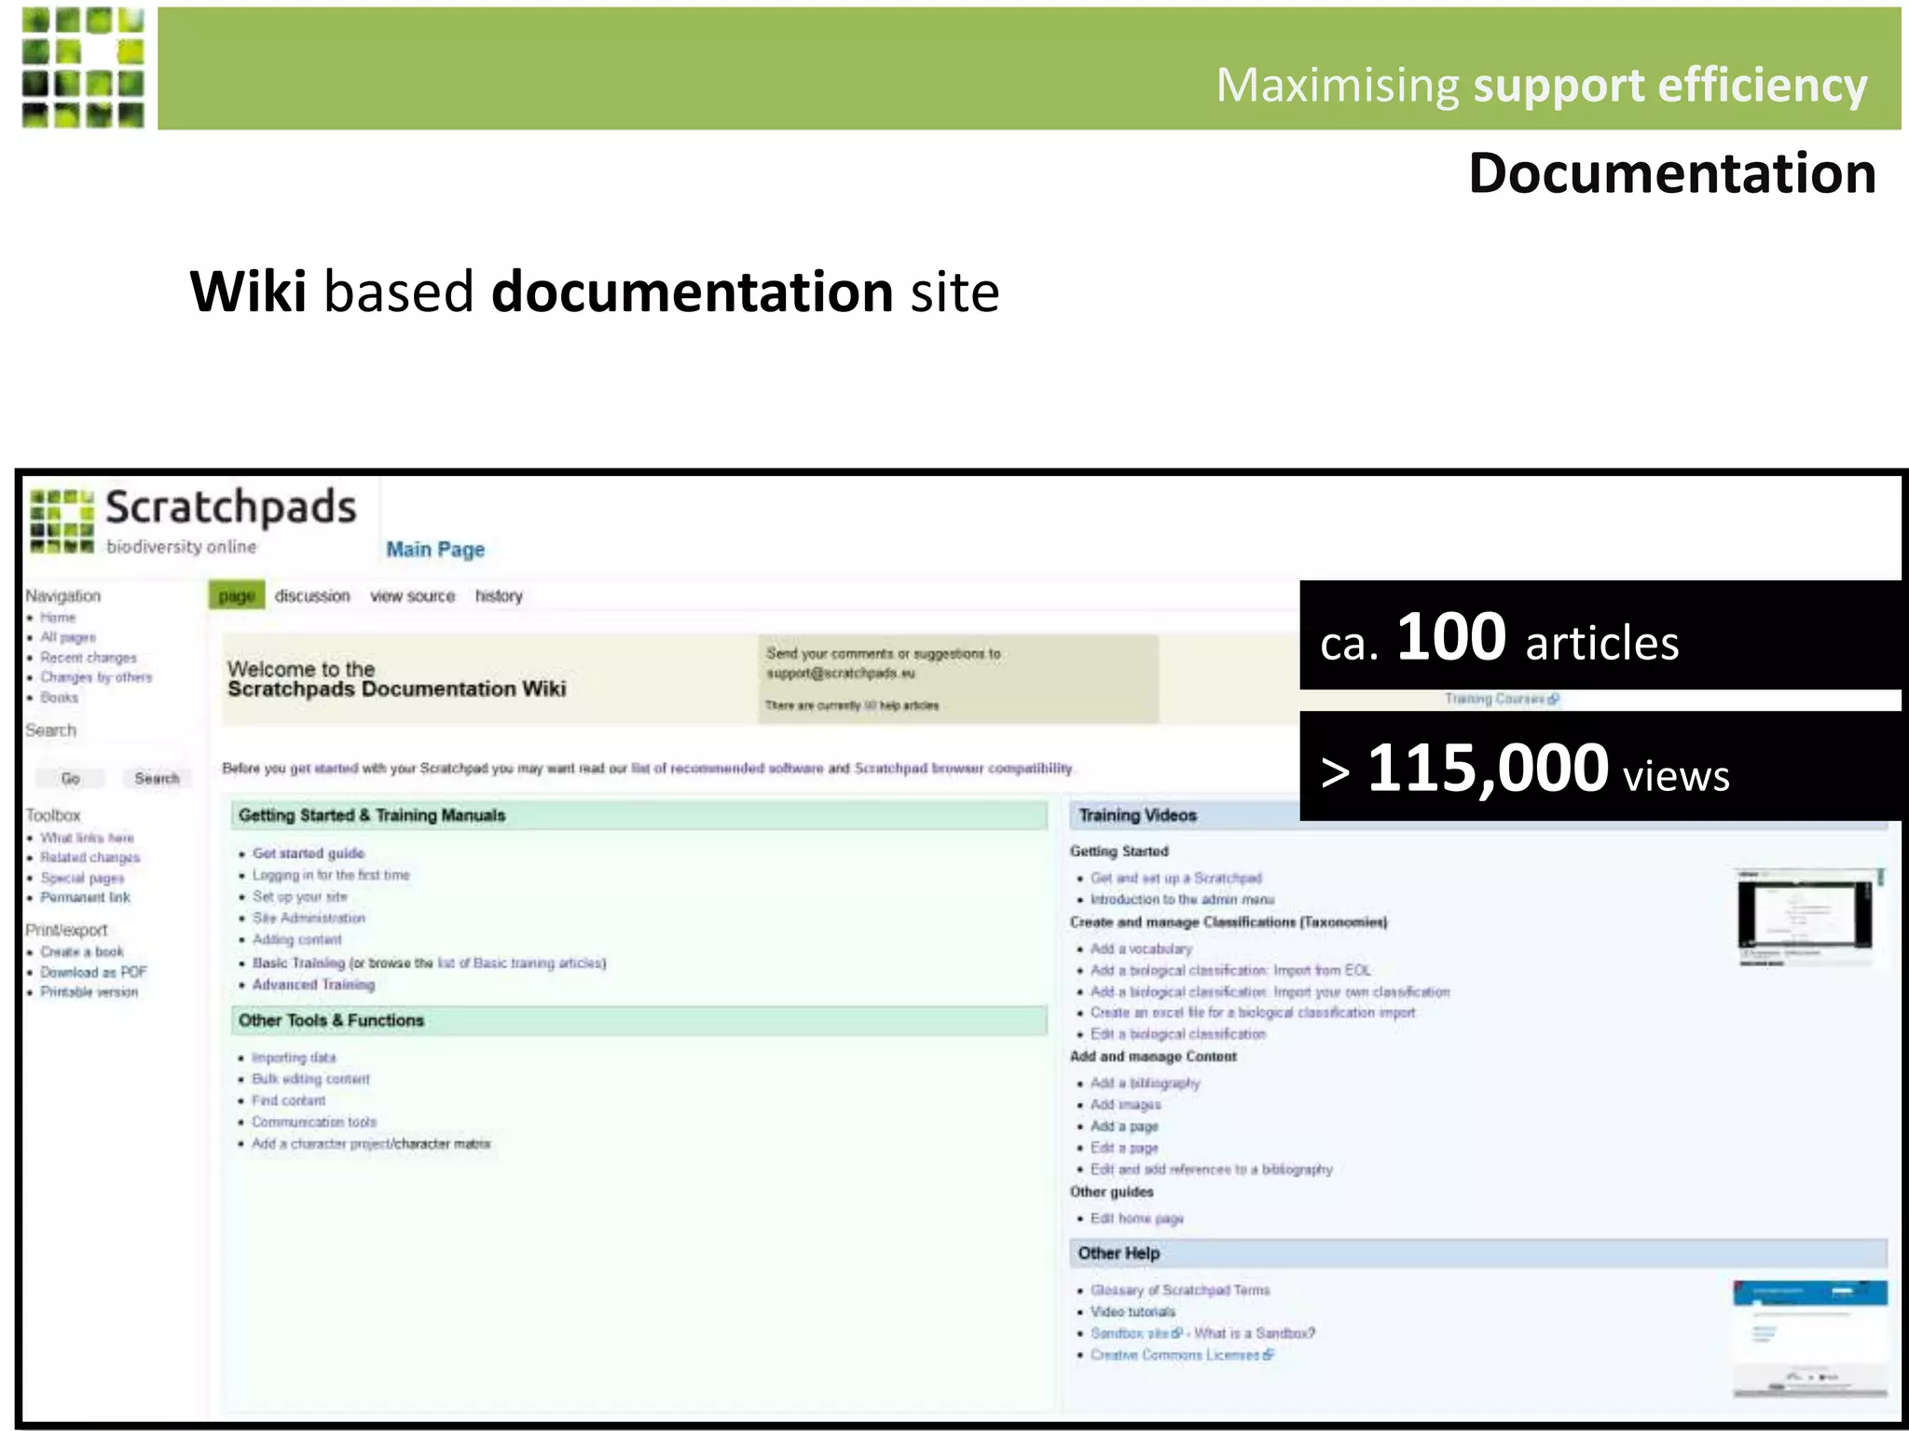The height and width of the screenshot is (1431, 1909).
Task: Open 'Find content' link
Action: pyautogui.click(x=288, y=1101)
